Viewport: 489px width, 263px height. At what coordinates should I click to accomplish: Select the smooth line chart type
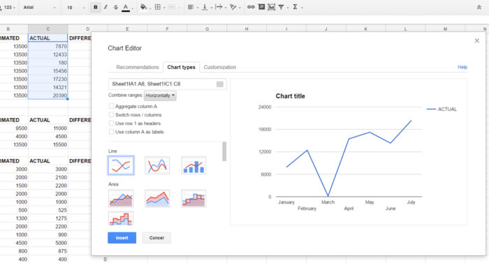click(x=157, y=165)
